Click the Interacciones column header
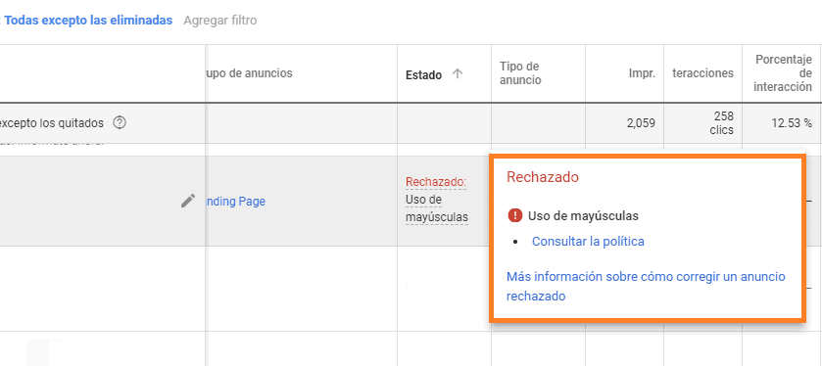Viewport: 822px width, 366px height. tap(703, 73)
